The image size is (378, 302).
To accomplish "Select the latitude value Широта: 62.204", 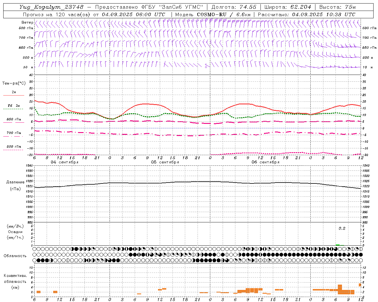I will [x=288, y=7].
